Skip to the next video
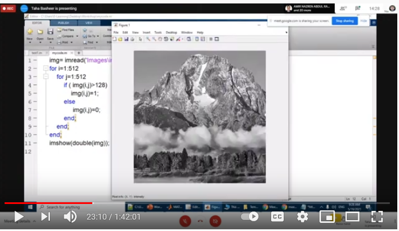The image size is (399, 231). [46, 217]
